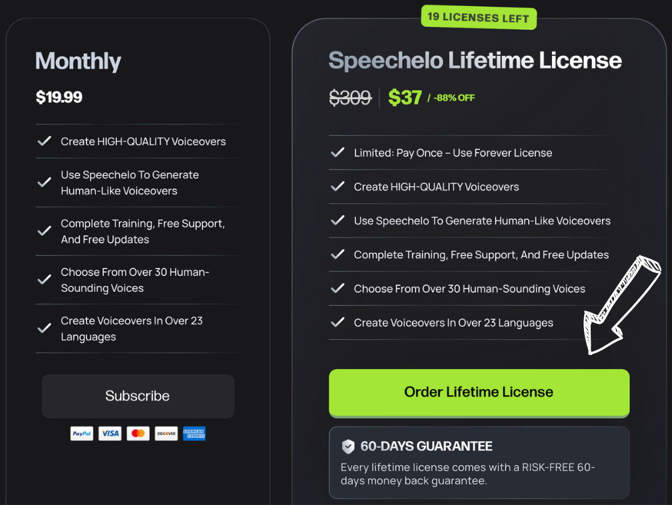Screen dimensions: 672x505
Task: Click the PayPal payment icon
Action: 82,434
